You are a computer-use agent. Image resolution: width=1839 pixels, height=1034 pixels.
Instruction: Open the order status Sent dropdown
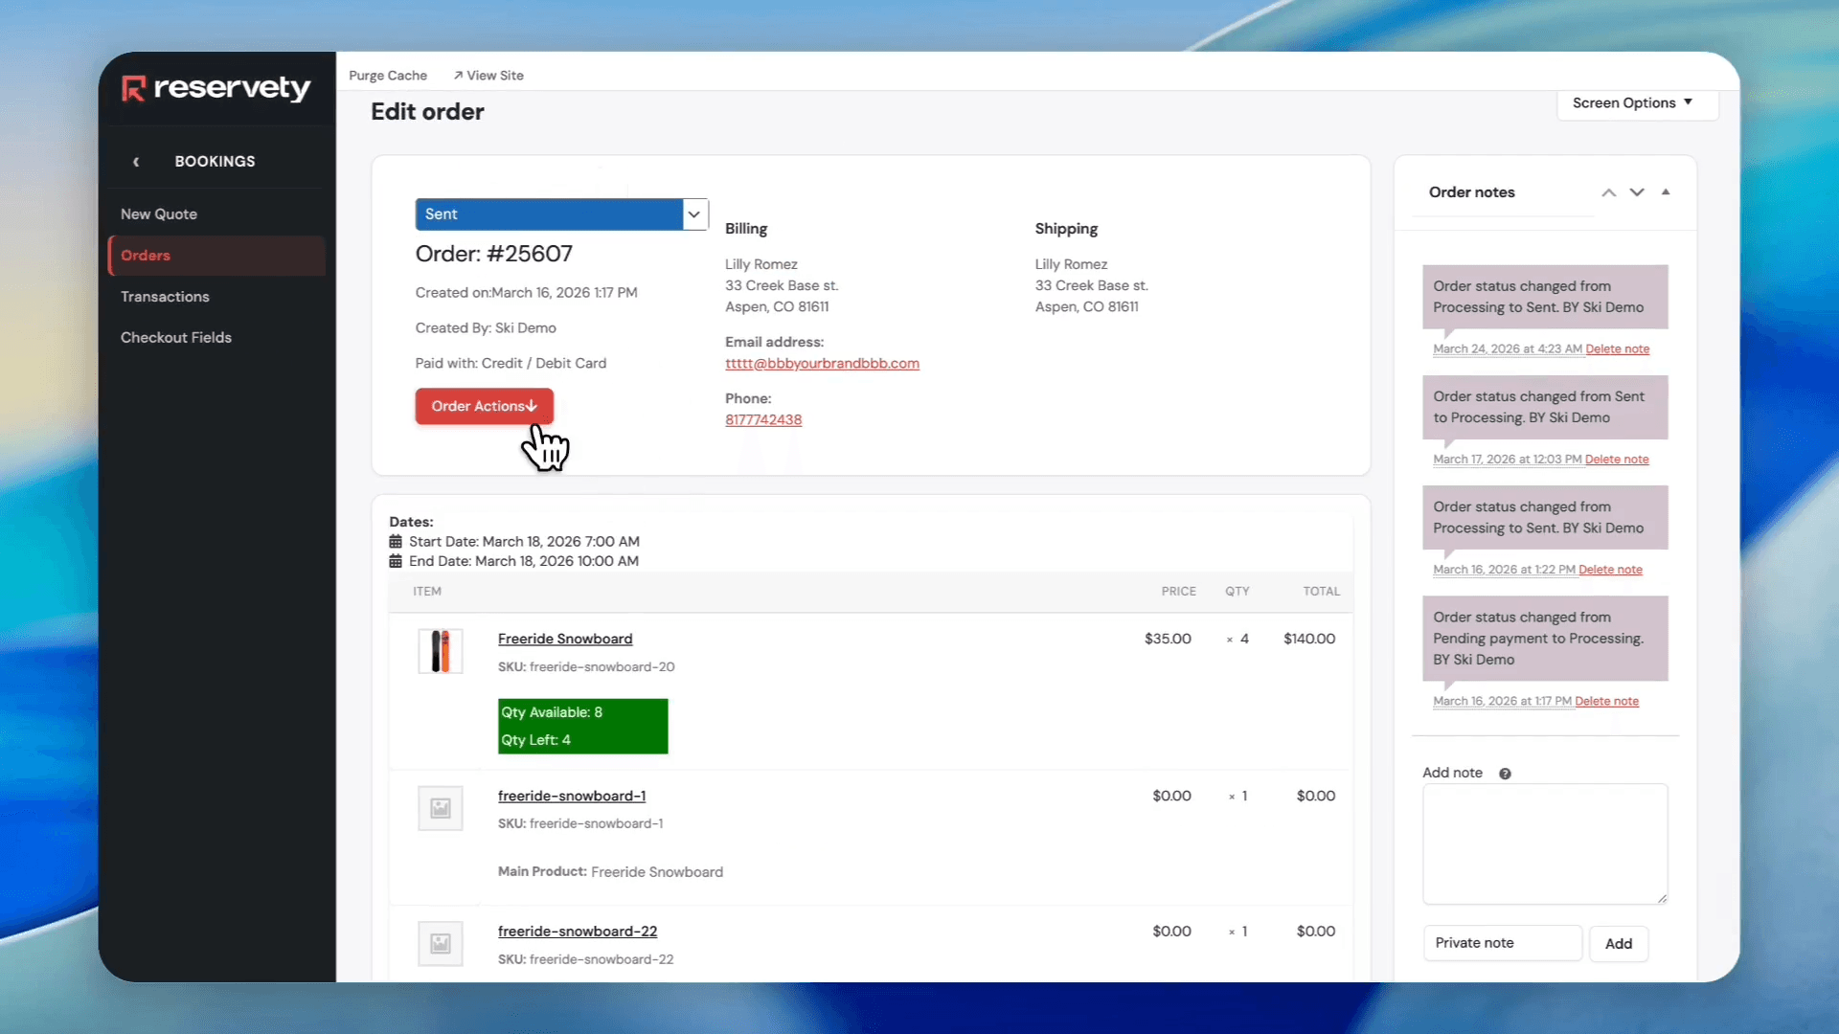(x=562, y=214)
